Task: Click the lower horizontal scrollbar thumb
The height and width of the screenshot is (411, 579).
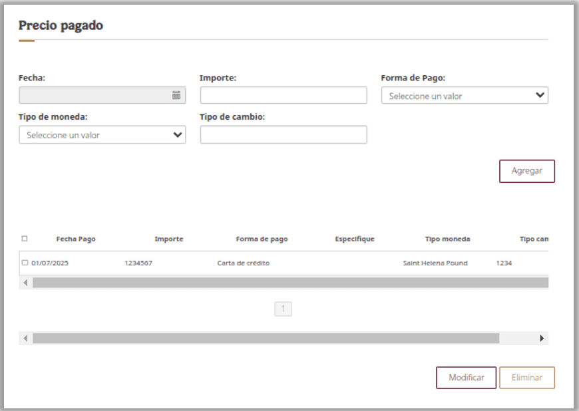Action: (x=266, y=338)
